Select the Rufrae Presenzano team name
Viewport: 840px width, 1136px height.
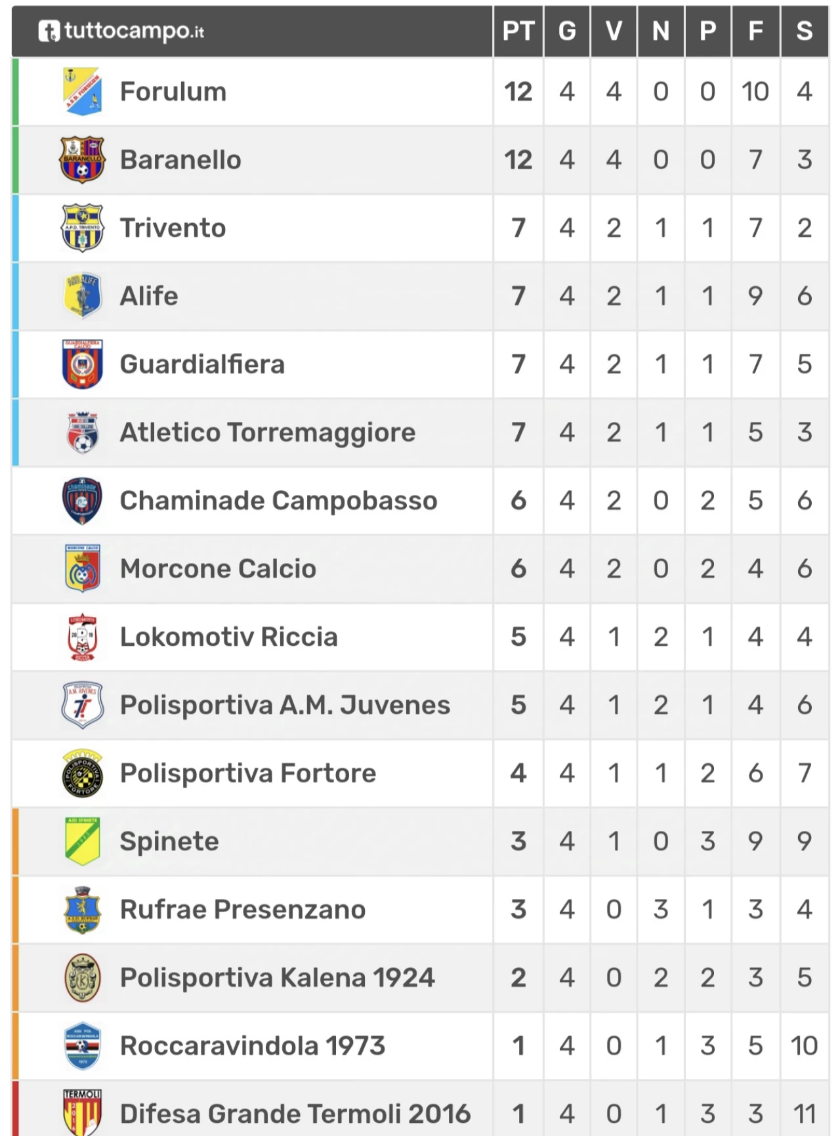point(243,910)
